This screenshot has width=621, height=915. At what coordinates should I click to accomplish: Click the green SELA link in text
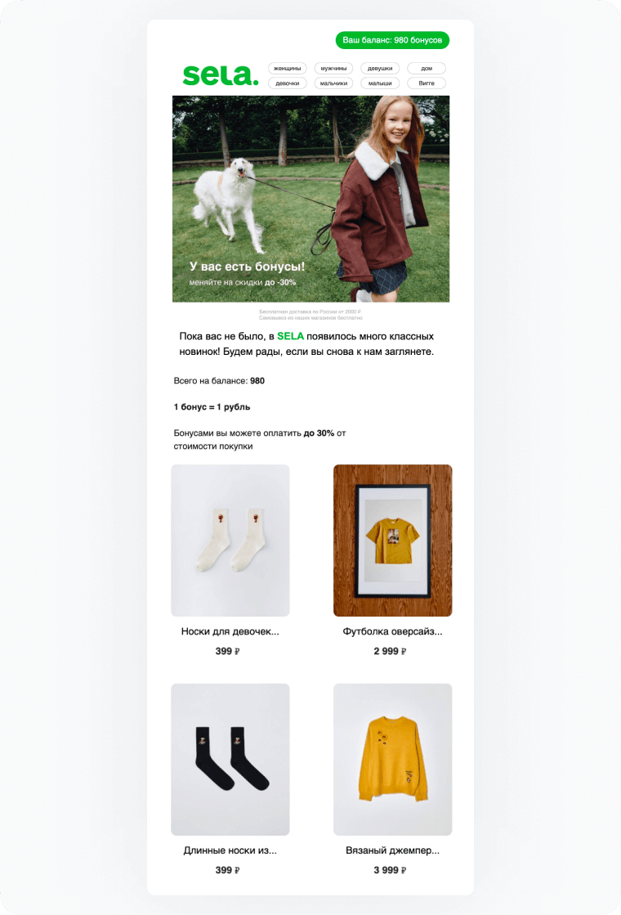290,336
